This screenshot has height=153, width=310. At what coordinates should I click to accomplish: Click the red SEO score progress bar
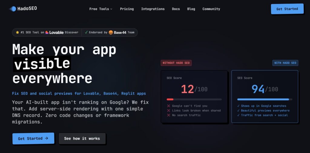coord(194,99)
